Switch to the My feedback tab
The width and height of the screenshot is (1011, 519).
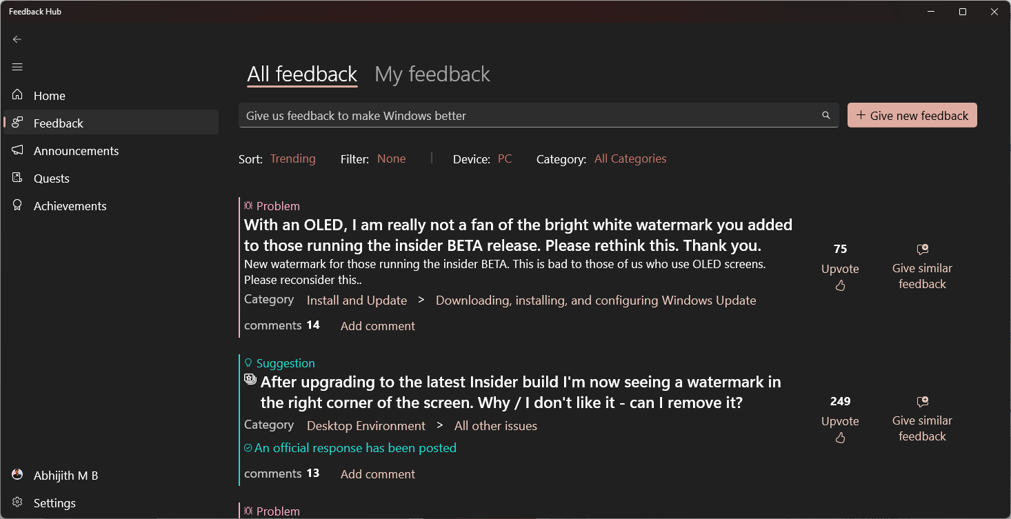pos(432,74)
